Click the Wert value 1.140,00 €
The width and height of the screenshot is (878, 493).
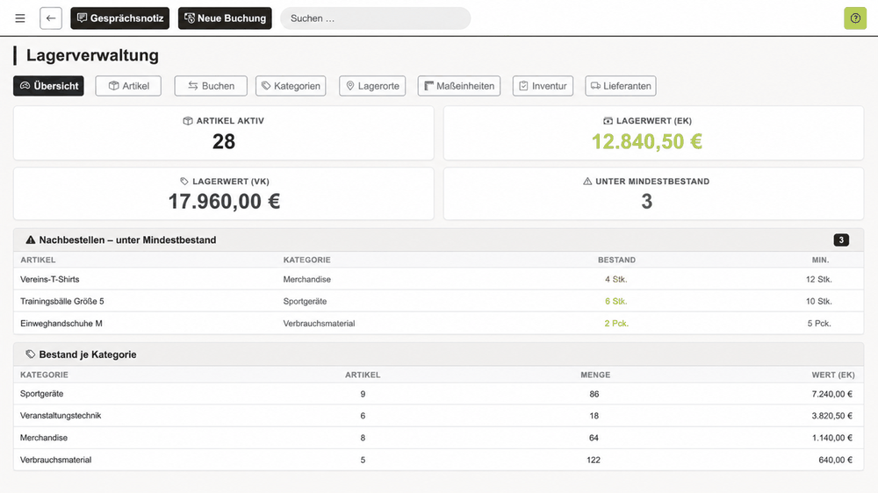click(x=832, y=438)
